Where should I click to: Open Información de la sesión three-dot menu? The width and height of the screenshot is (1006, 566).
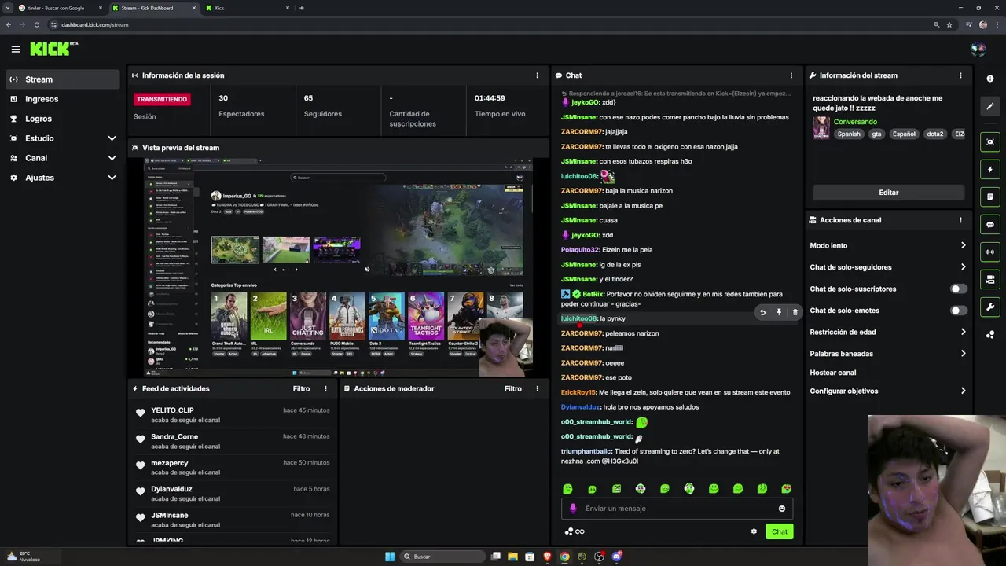(538, 75)
